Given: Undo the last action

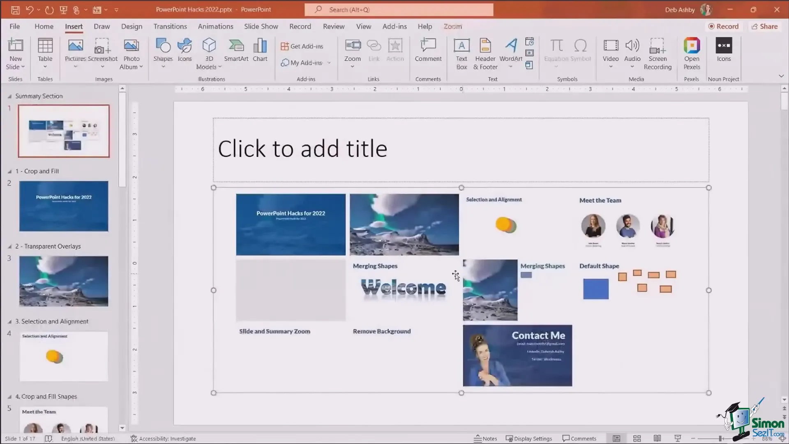Looking at the screenshot, I should pyautogui.click(x=29, y=9).
